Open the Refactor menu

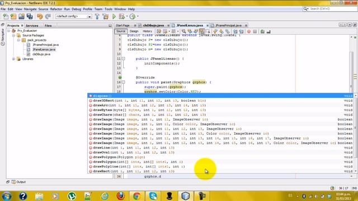56,9
